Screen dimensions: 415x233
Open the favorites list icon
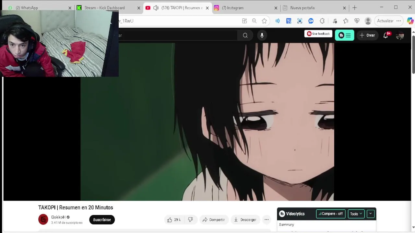pyautogui.click(x=346, y=21)
